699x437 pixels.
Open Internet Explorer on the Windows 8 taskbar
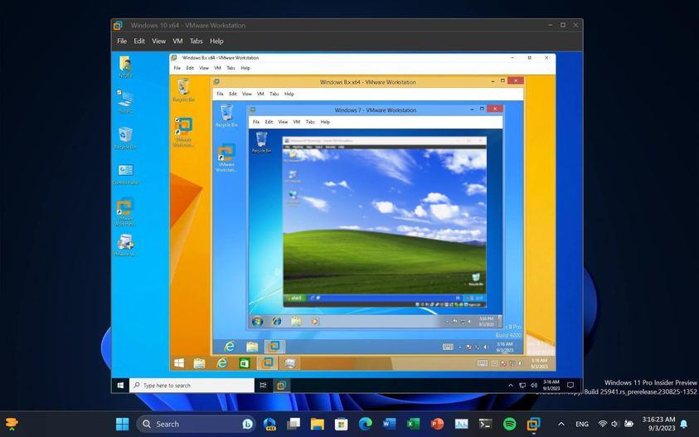[230, 347]
